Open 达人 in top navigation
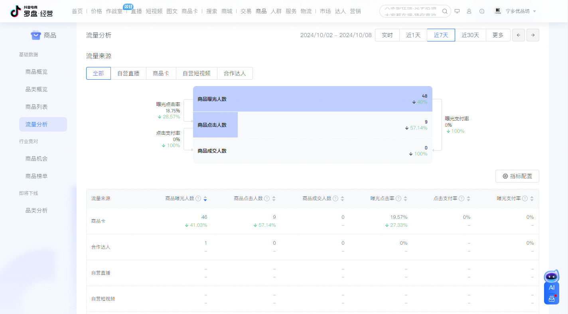 (x=340, y=11)
